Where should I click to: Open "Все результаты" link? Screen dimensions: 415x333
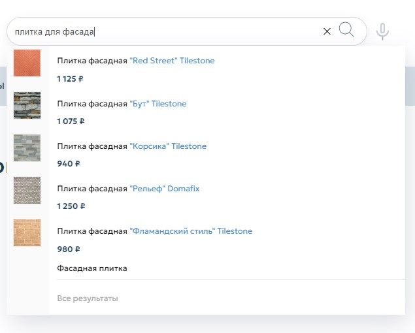click(x=88, y=298)
